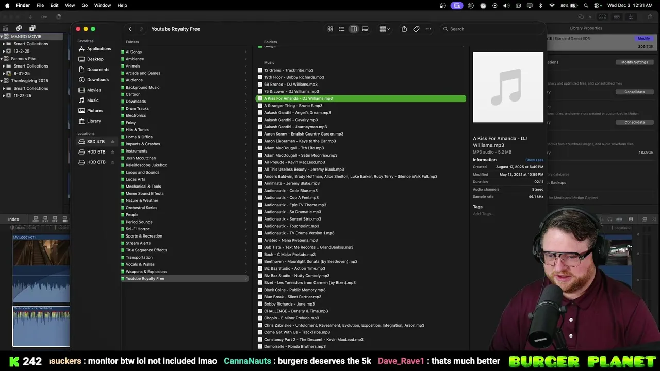The height and width of the screenshot is (371, 660).
Task: Open the Finder more actions ellipsis menu
Action: [428, 29]
